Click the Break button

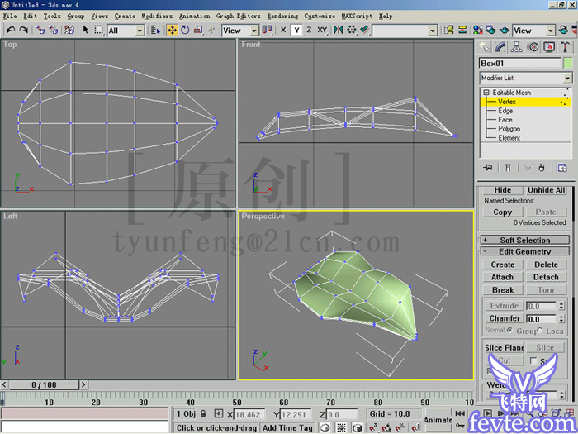(502, 290)
